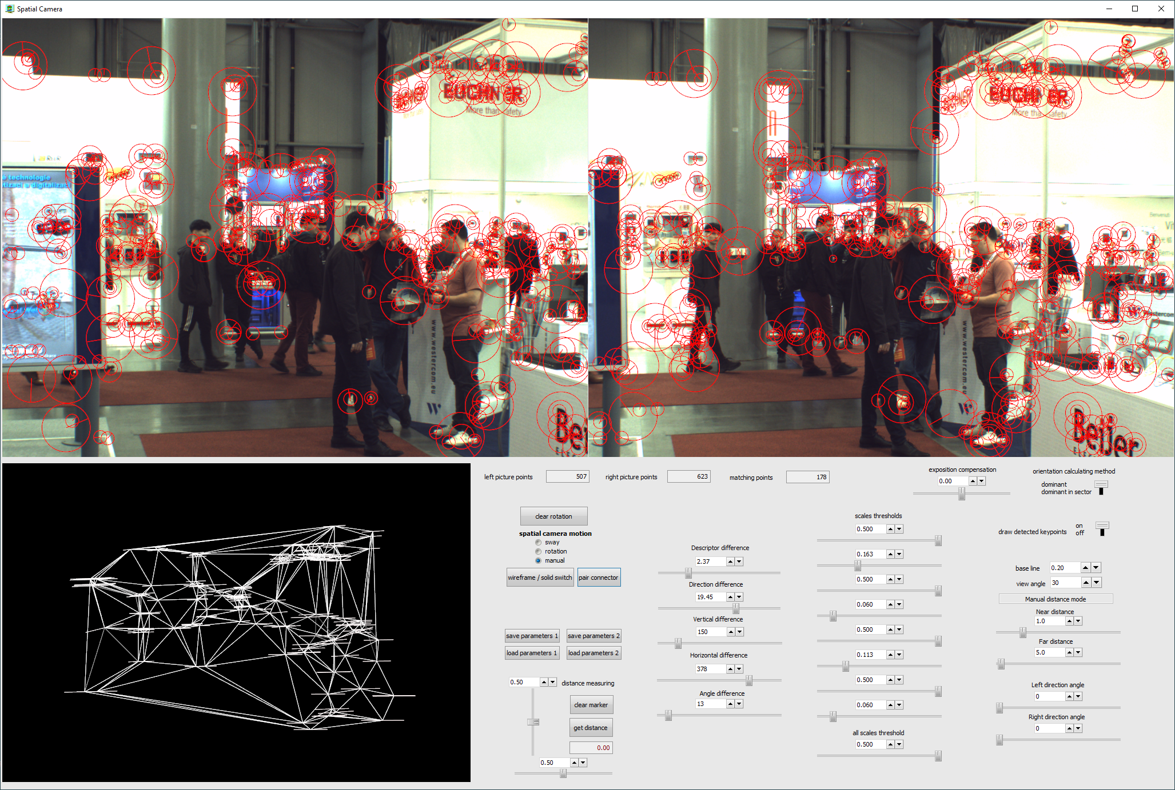Viewport: 1175px width, 790px height.
Task: Click exposition compensation up arrow
Action: pos(973,482)
